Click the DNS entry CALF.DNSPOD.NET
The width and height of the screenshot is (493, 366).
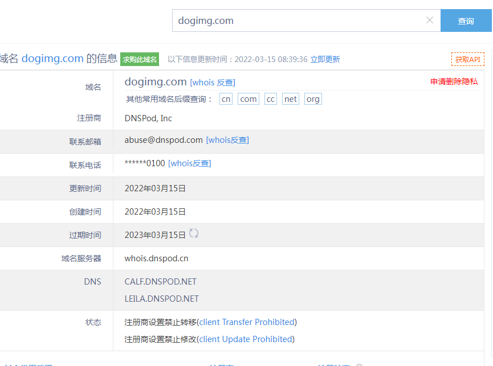[x=160, y=282]
